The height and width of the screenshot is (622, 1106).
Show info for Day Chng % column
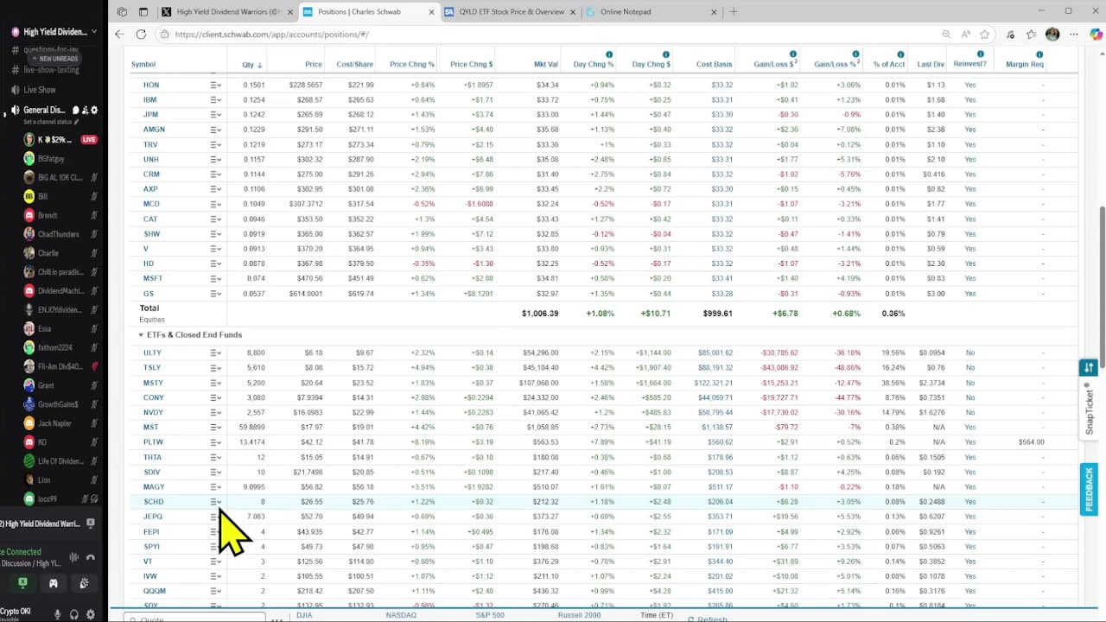click(x=609, y=54)
